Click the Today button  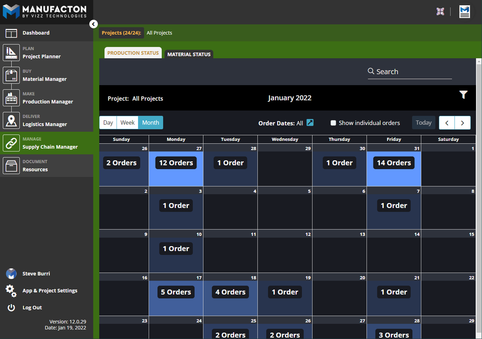tap(423, 123)
